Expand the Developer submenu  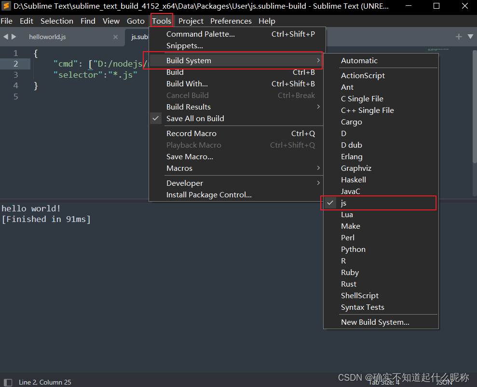pyautogui.click(x=237, y=183)
